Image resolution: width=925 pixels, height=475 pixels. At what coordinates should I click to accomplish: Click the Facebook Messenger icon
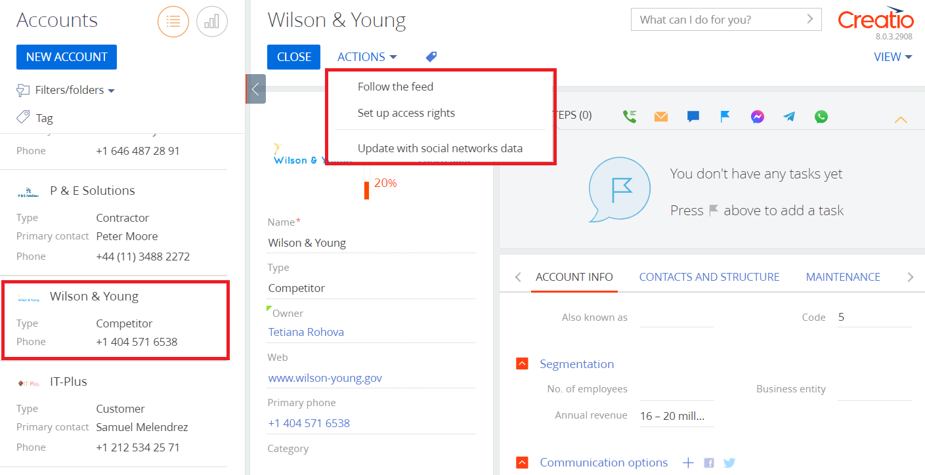pos(757,116)
